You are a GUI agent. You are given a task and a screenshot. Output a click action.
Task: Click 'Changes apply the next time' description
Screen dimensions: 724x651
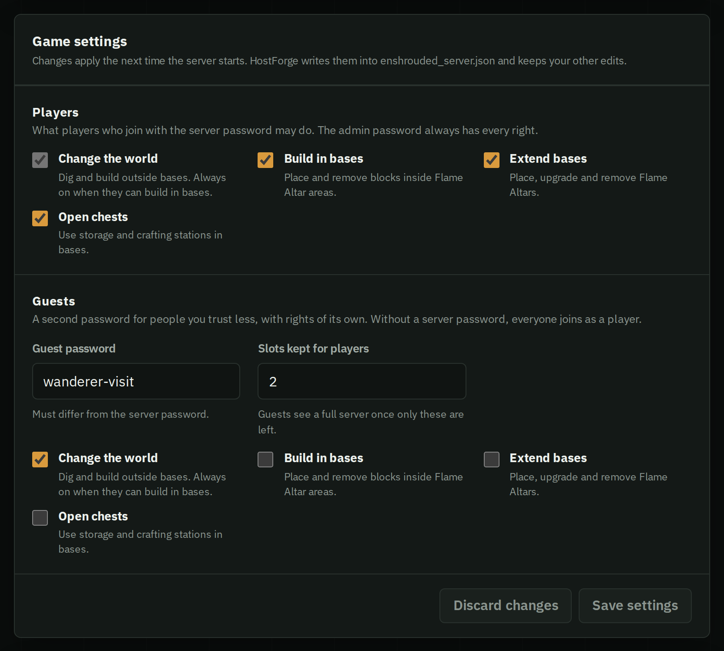point(329,61)
